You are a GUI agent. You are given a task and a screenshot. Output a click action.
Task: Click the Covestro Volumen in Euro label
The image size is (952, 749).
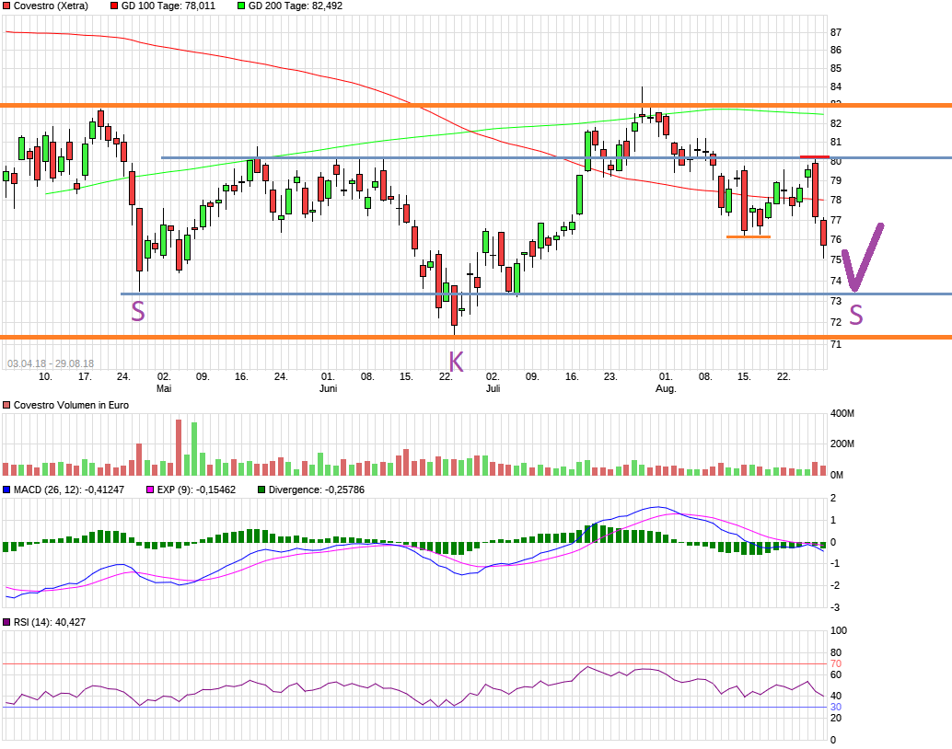click(x=71, y=405)
